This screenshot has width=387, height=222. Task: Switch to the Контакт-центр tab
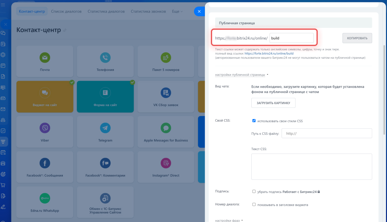[x=32, y=11]
